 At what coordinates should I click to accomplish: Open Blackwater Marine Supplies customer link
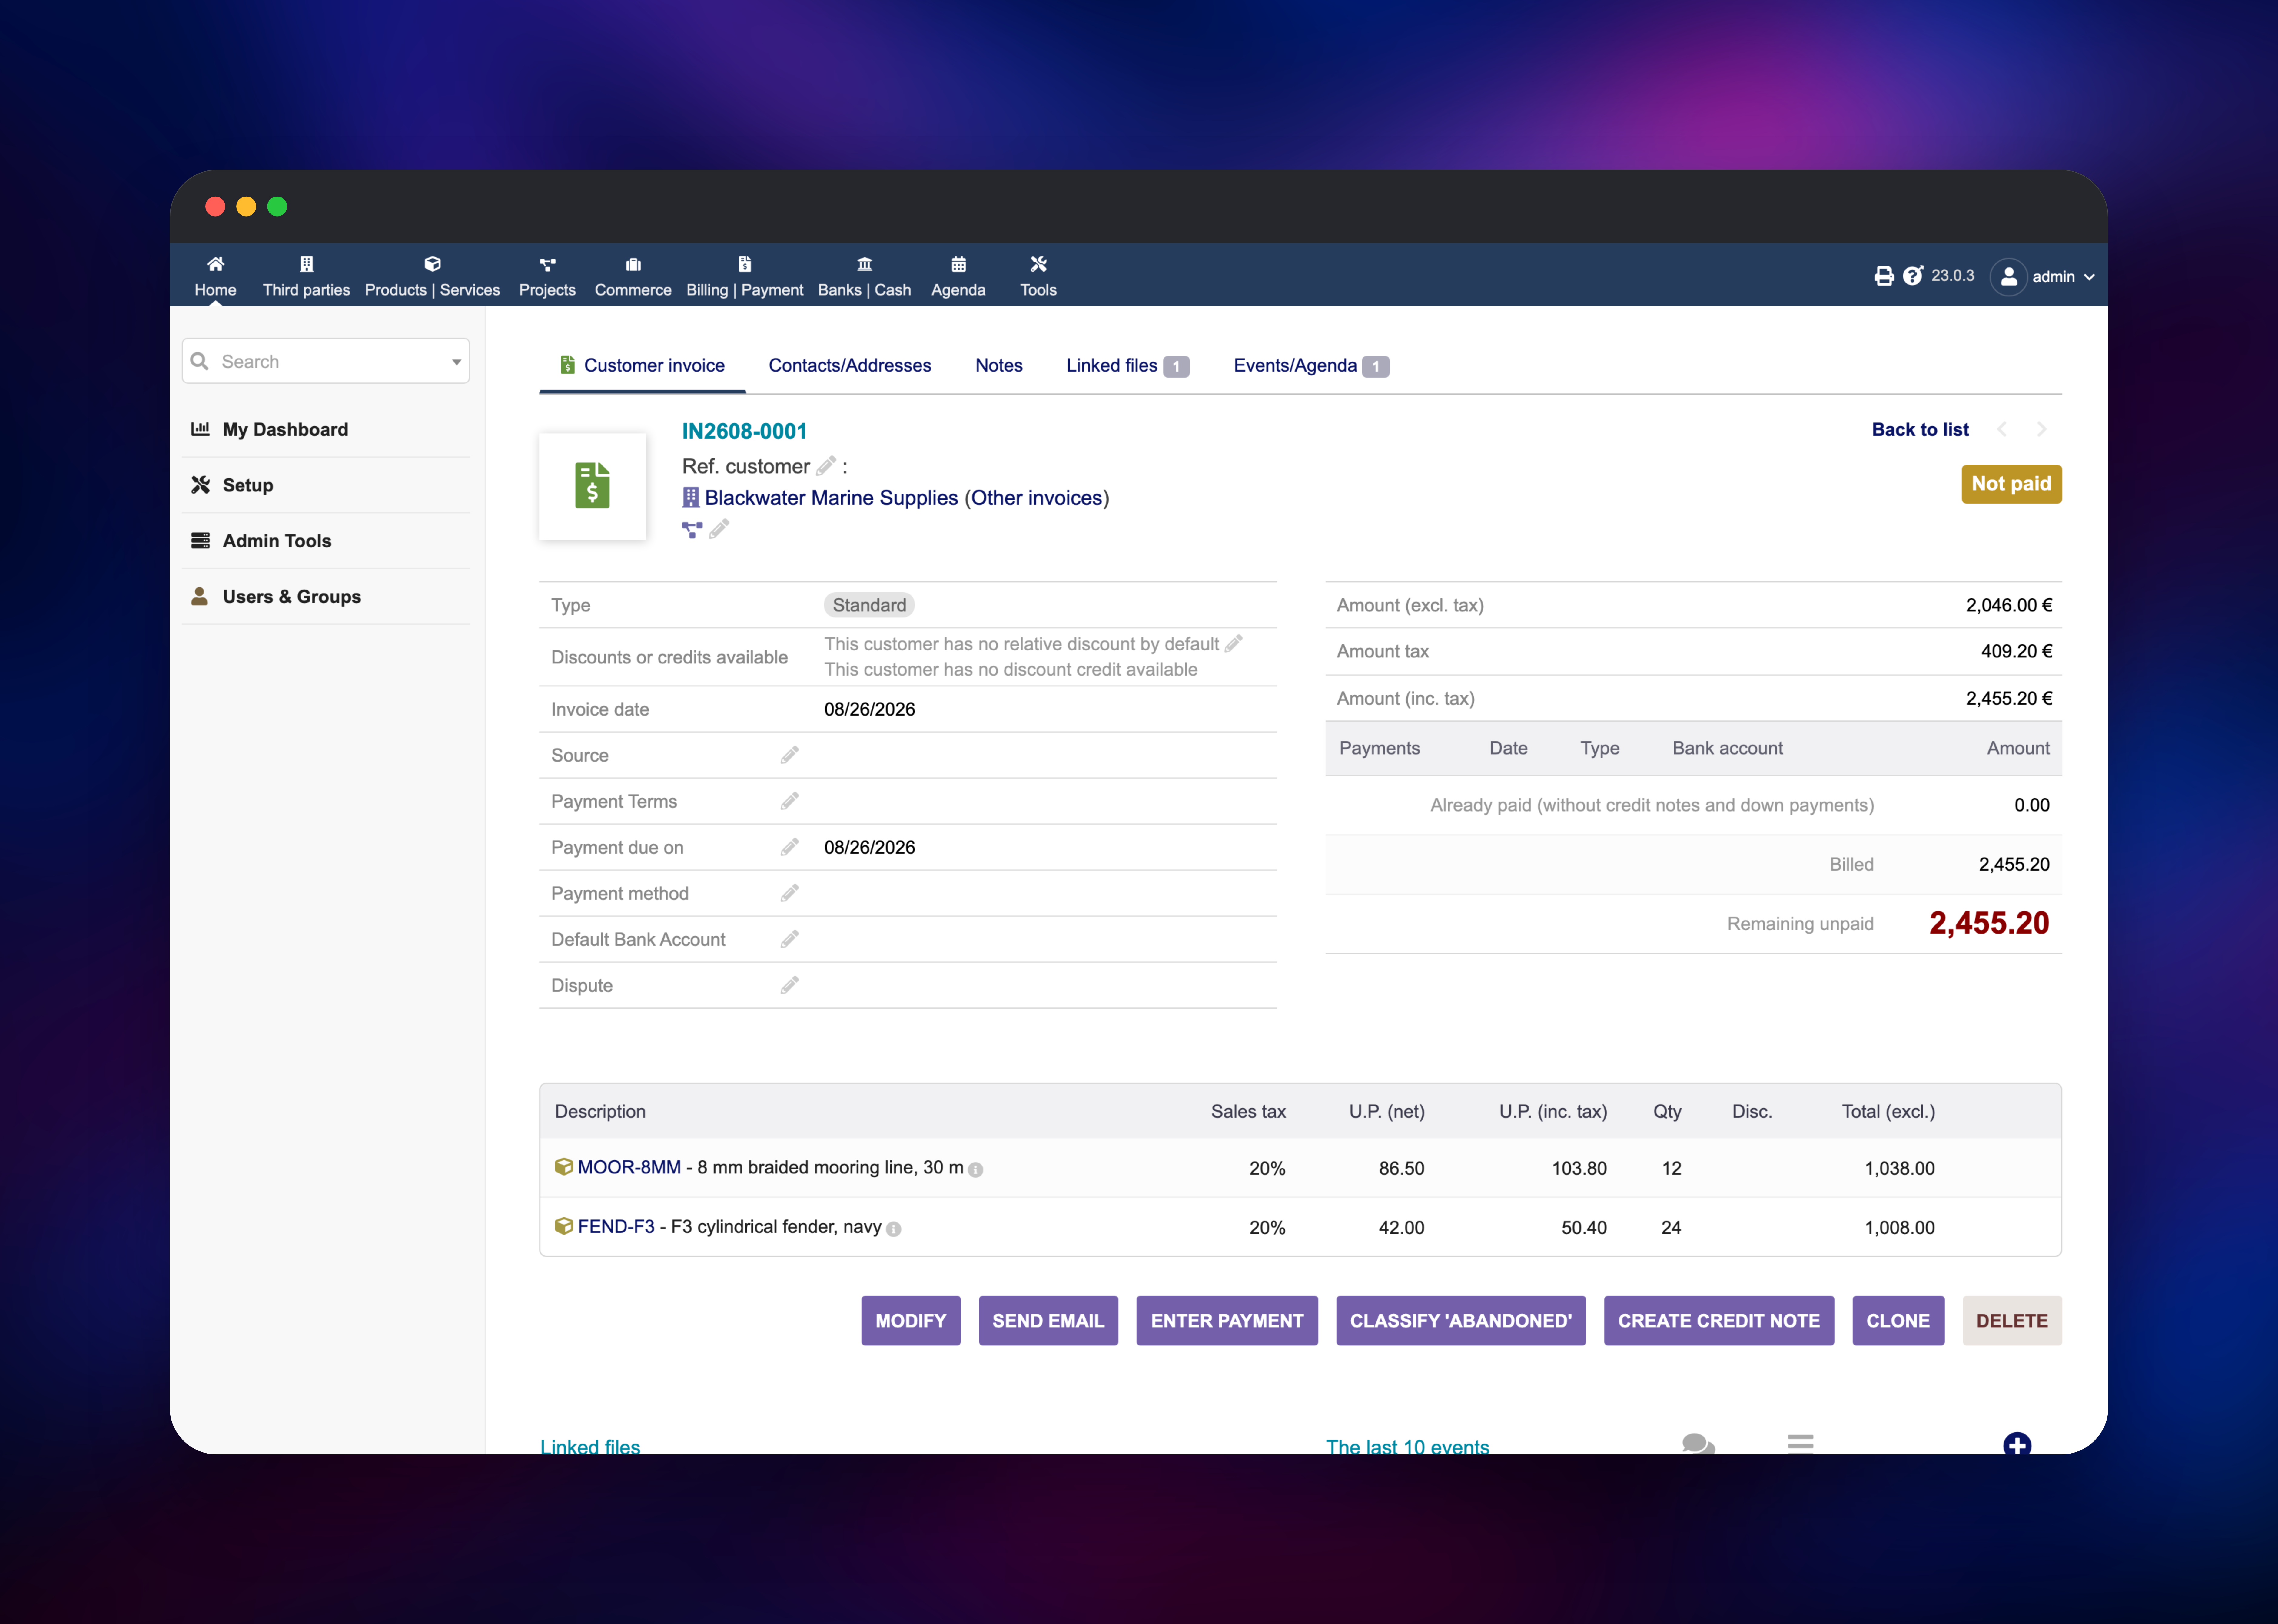[x=831, y=498]
